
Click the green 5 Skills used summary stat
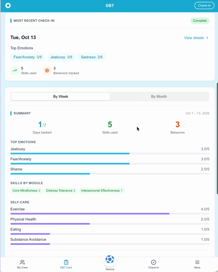coord(110,128)
